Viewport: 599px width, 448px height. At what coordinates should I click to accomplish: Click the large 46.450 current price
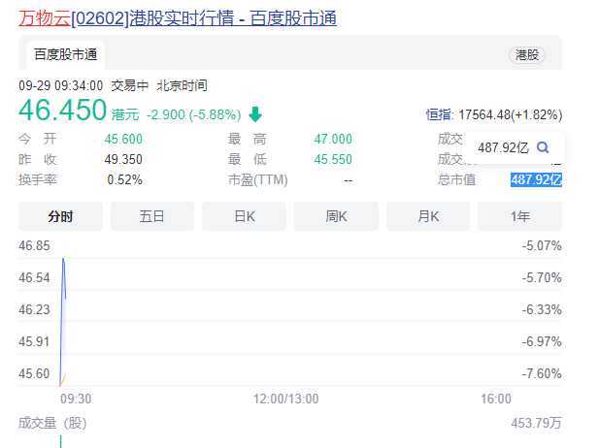62,111
